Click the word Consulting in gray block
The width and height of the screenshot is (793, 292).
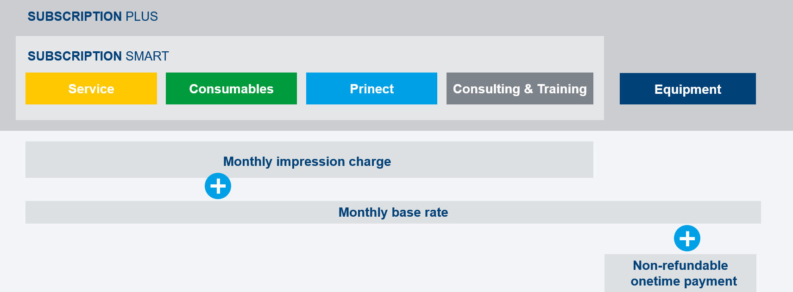tap(486, 89)
